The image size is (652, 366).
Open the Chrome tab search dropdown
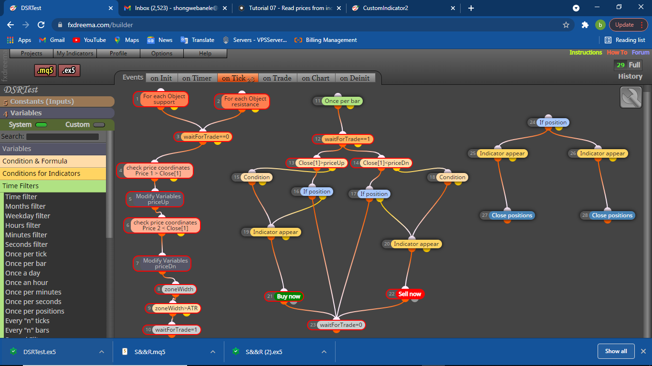(576, 8)
